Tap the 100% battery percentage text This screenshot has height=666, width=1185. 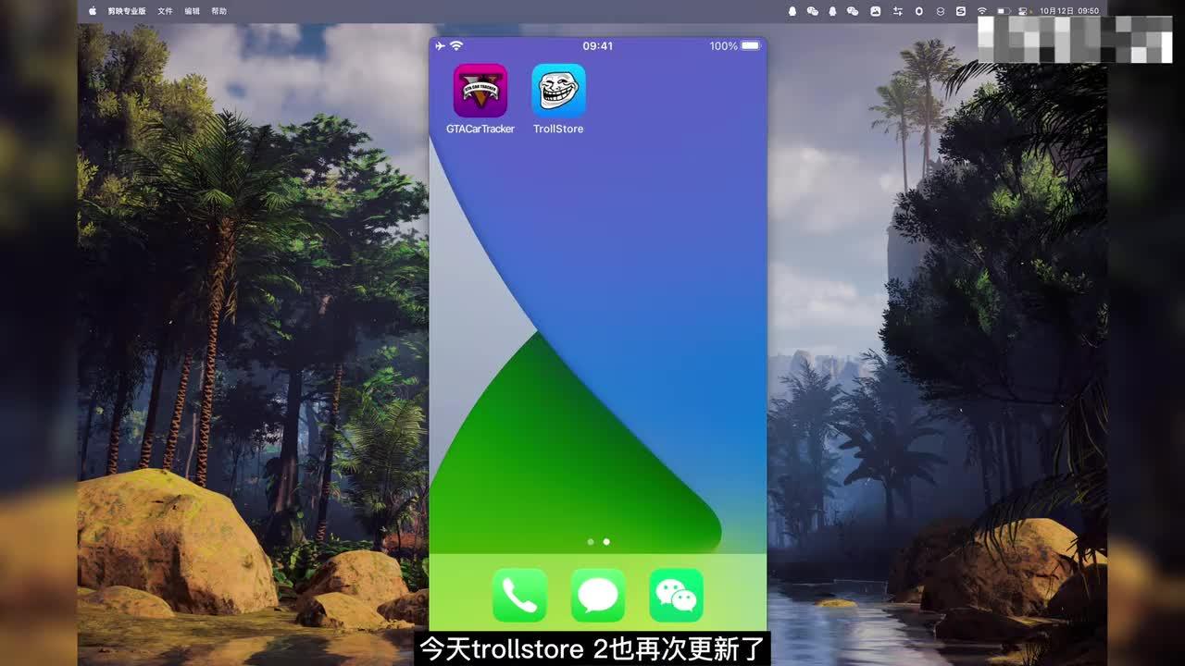click(724, 45)
